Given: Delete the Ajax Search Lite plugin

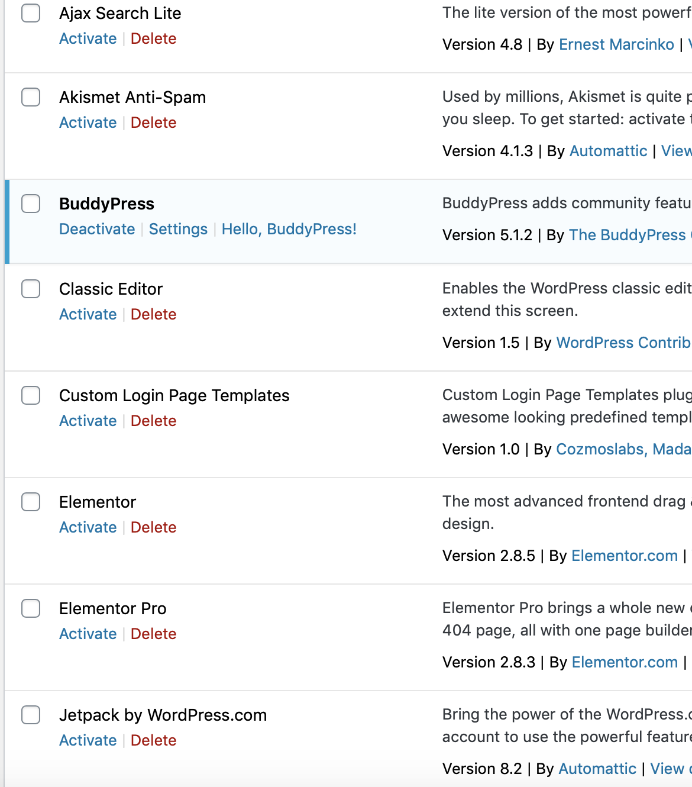Looking at the screenshot, I should (154, 38).
